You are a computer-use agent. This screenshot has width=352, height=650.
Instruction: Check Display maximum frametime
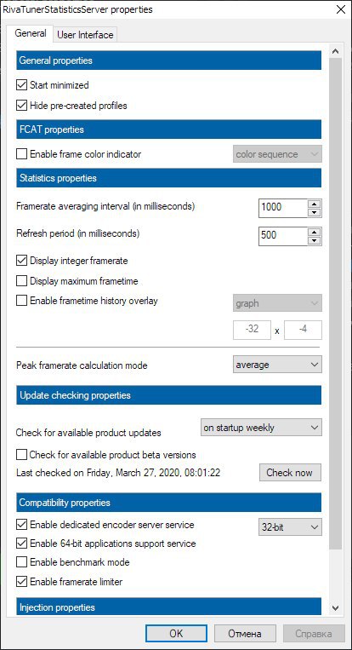coord(21,281)
